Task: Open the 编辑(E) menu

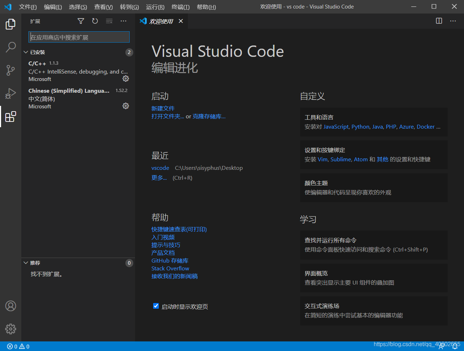Action: pos(53,7)
